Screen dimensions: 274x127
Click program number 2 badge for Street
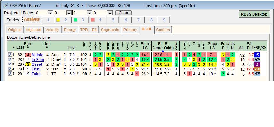28,64
